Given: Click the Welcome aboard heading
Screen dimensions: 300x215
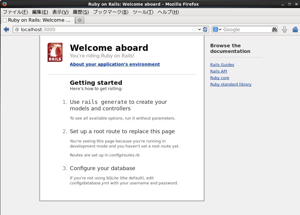Looking at the screenshot, I should click(x=109, y=48).
